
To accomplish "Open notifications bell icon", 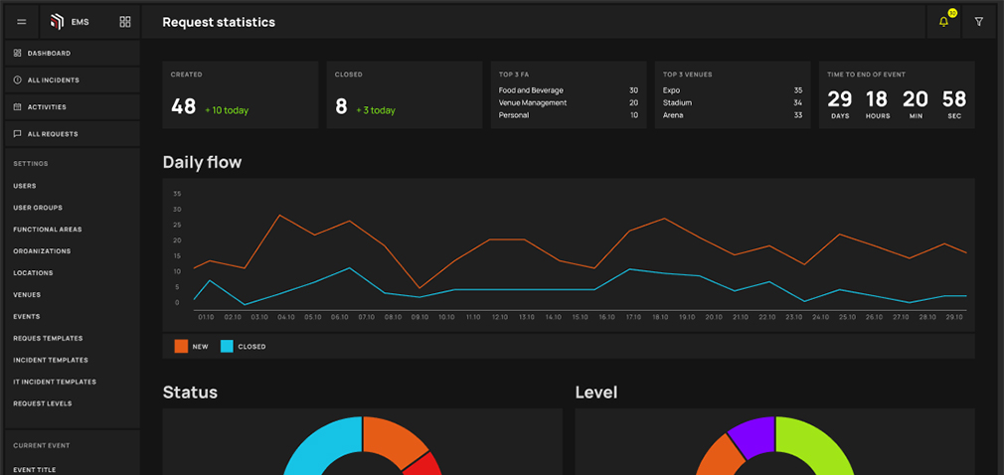I will tap(943, 22).
